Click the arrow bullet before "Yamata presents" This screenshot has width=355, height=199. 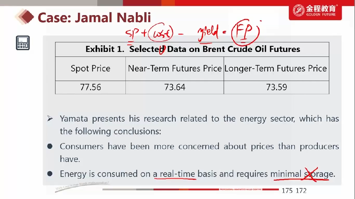(x=50, y=119)
